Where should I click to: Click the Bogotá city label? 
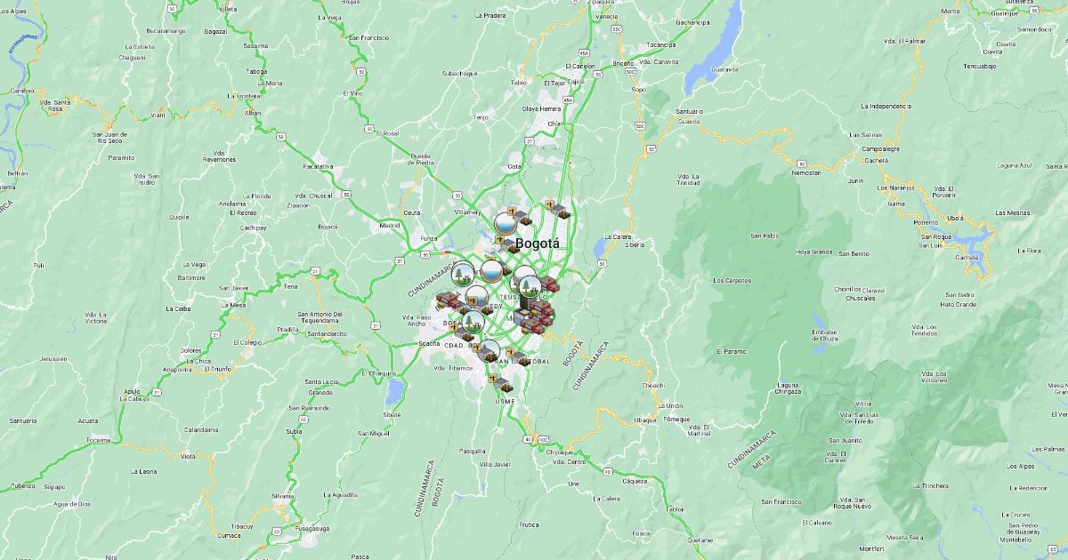538,243
